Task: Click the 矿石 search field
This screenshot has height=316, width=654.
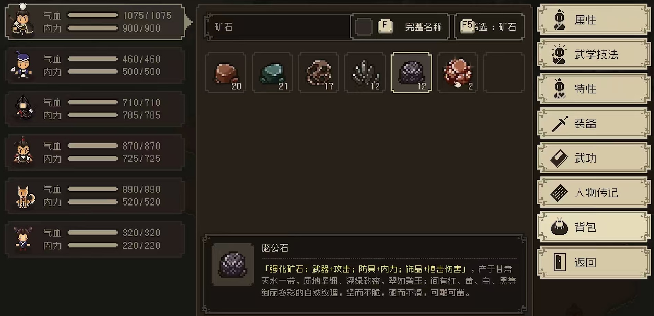Action: 278,27
